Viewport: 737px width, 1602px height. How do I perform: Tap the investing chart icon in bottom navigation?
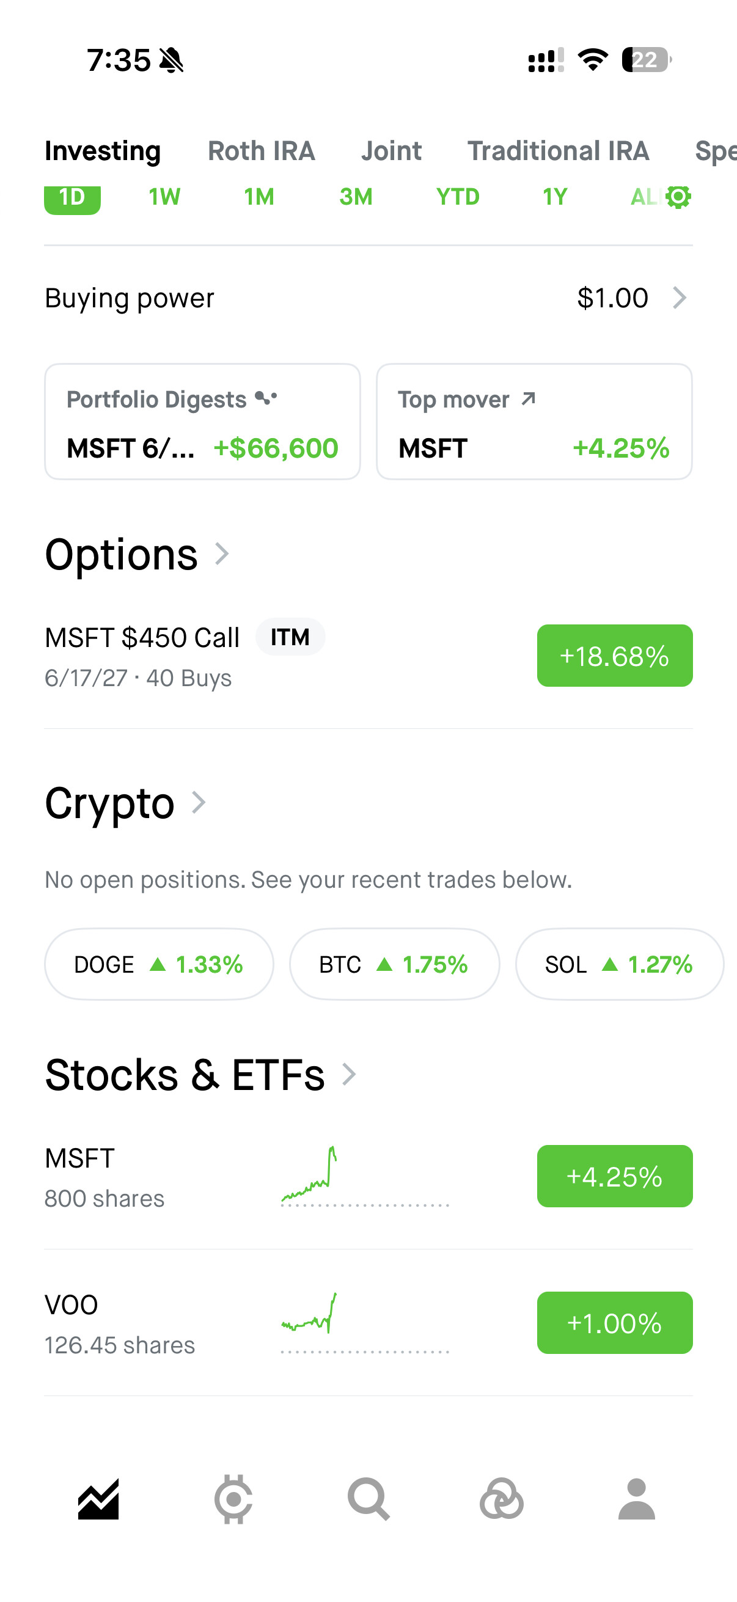pyautogui.click(x=98, y=1499)
